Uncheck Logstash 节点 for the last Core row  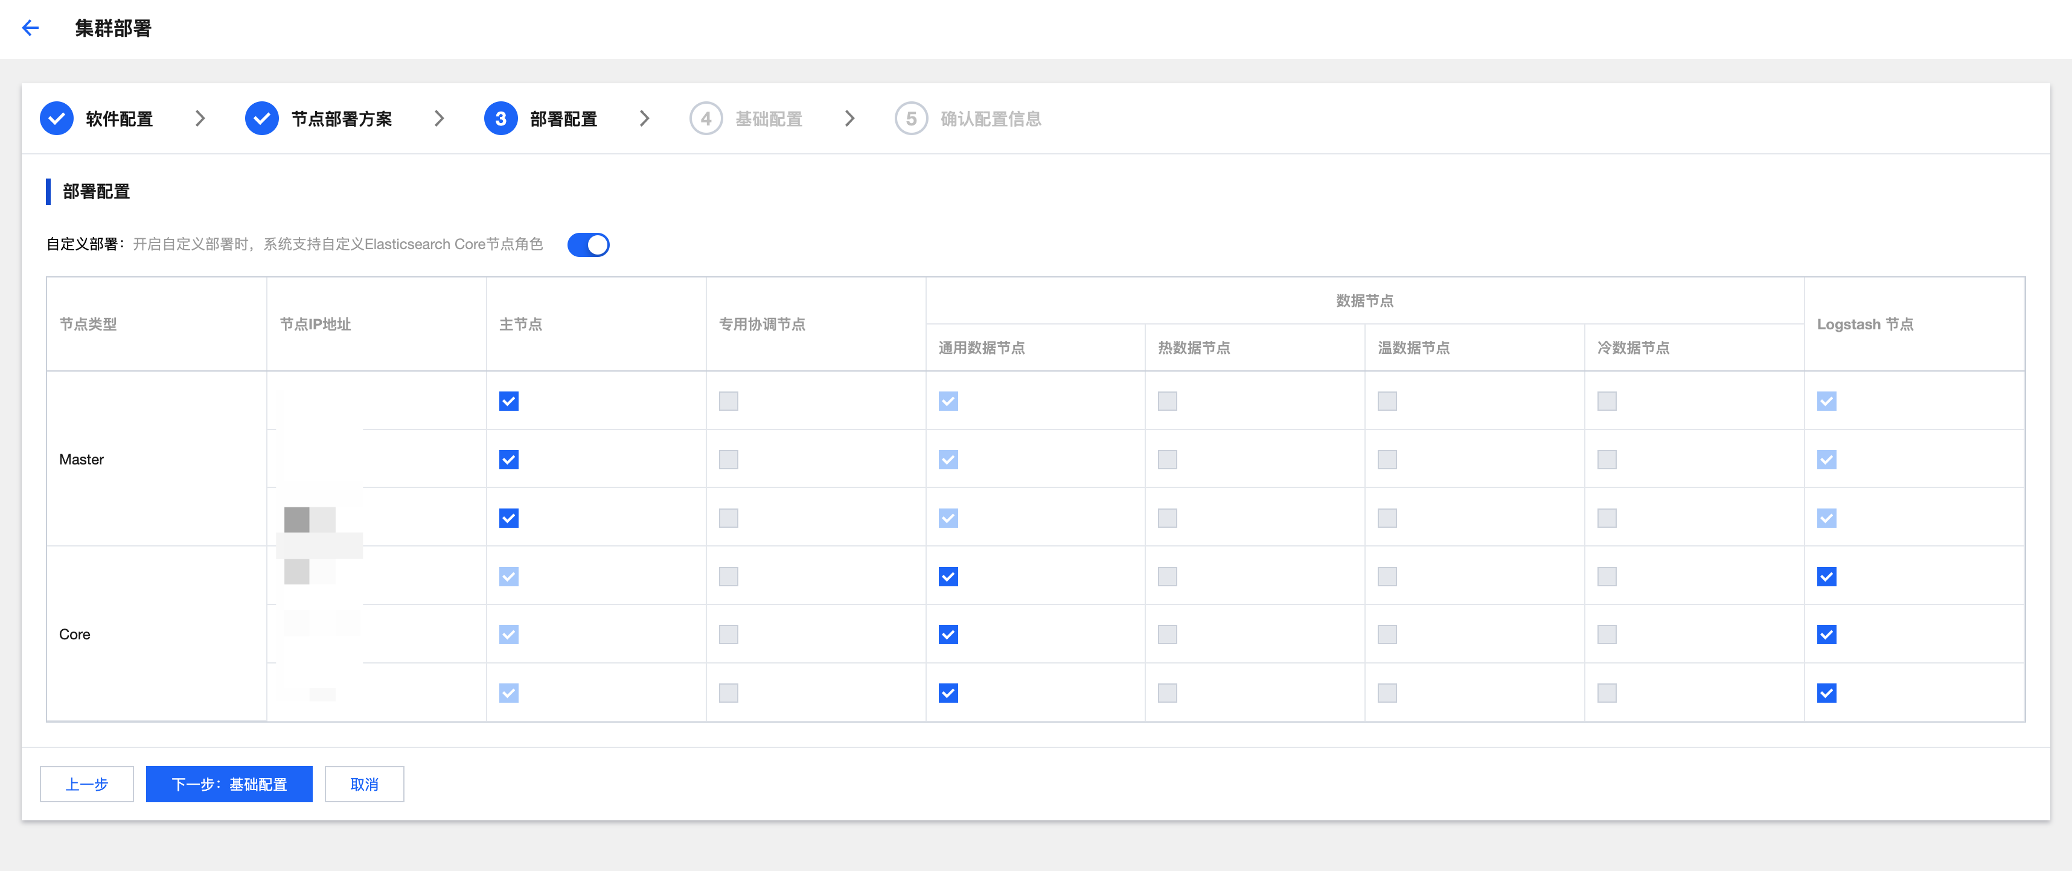pos(1826,692)
